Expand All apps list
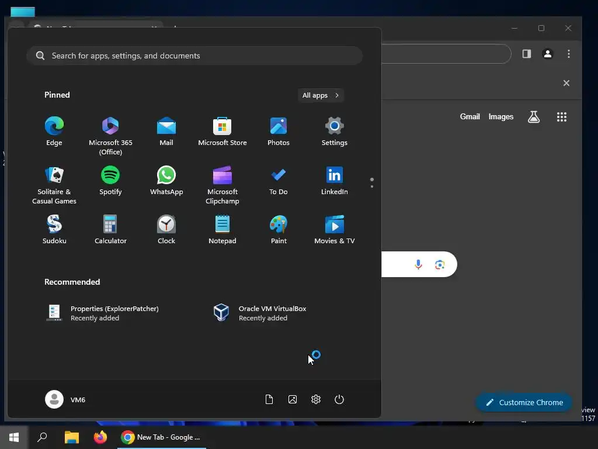 pos(321,95)
